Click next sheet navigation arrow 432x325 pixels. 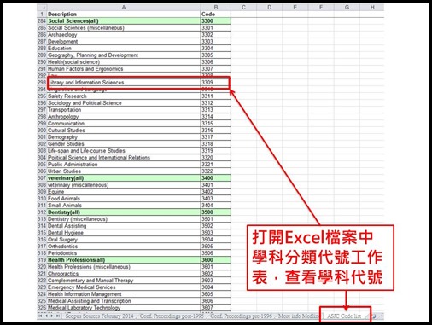pos(52,316)
